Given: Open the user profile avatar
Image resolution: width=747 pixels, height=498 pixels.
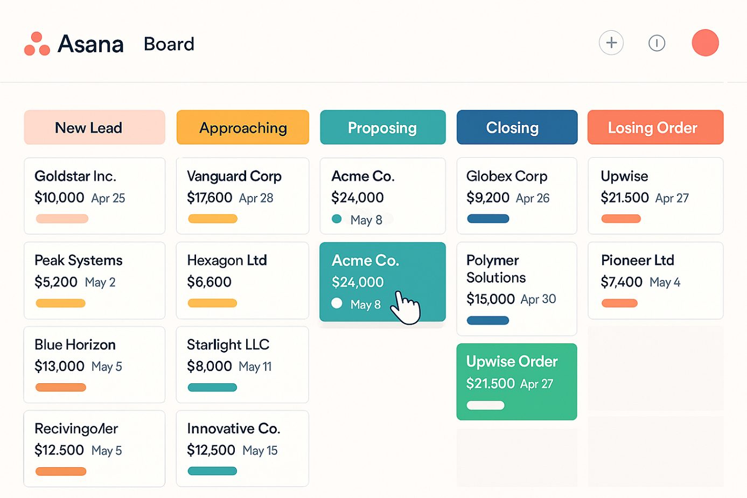Looking at the screenshot, I should click(x=705, y=43).
